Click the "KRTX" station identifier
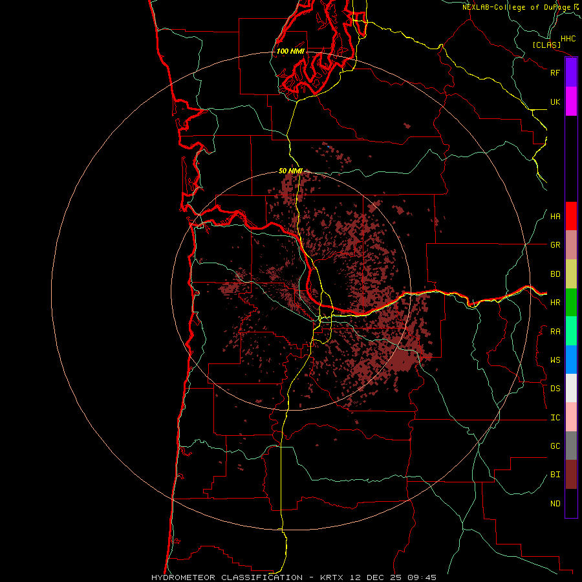The width and height of the screenshot is (582, 582). tap(333, 577)
